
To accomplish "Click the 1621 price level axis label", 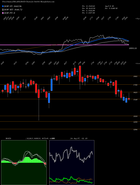I will 135,92.
